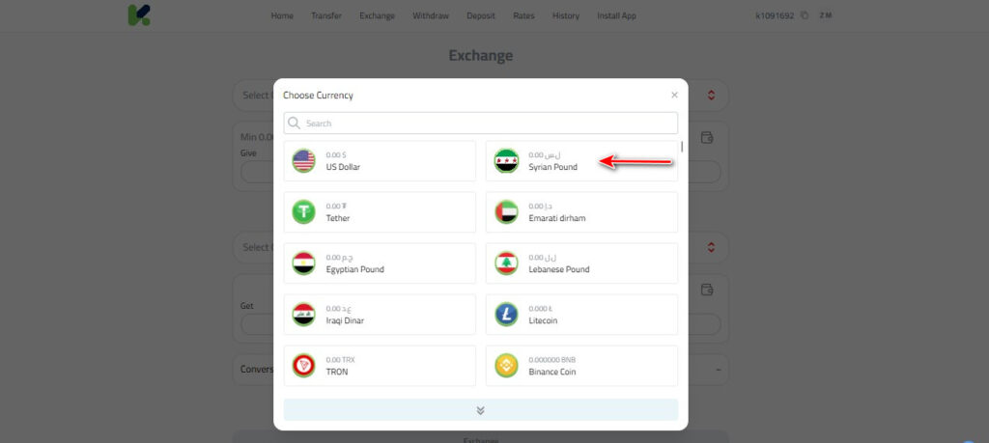The image size is (989, 443).
Task: Choose the TRON currency card
Action: tap(380, 366)
